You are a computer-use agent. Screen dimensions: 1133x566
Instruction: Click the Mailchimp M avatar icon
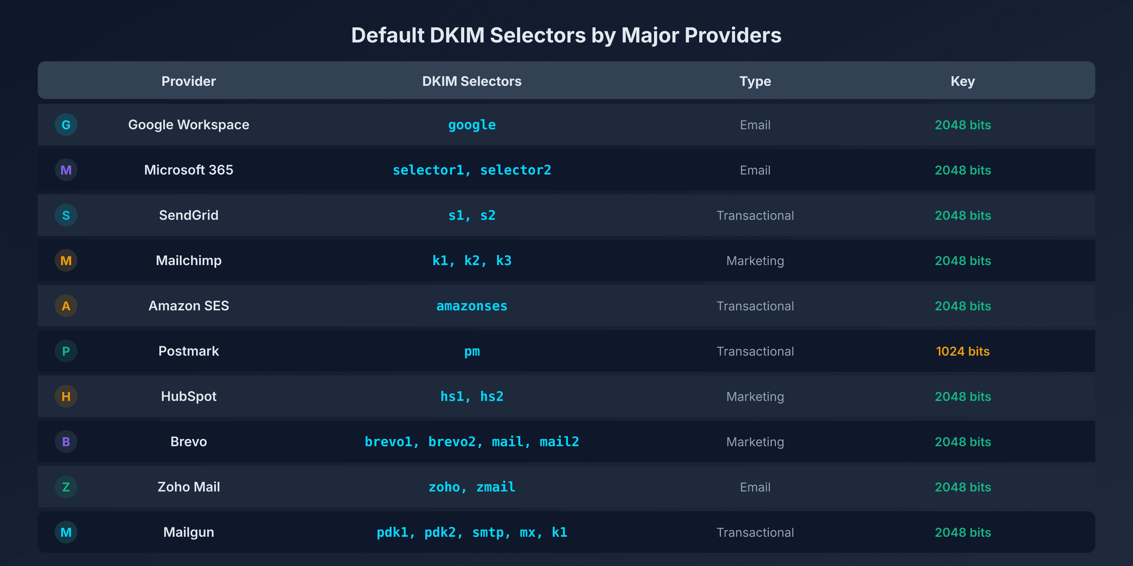coord(66,261)
